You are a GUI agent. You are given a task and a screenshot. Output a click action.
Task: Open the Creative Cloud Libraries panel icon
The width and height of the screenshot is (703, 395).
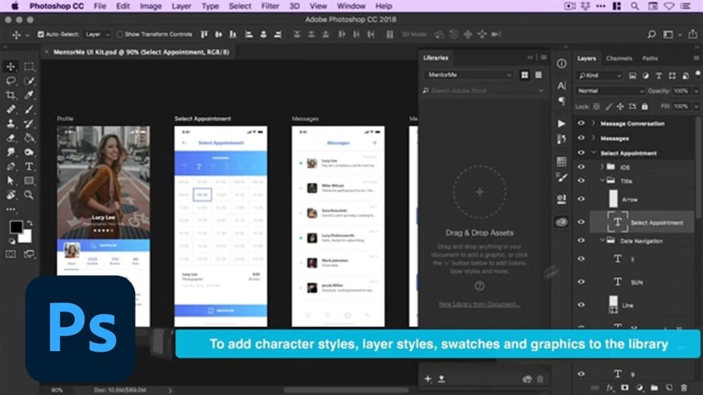[x=562, y=222]
